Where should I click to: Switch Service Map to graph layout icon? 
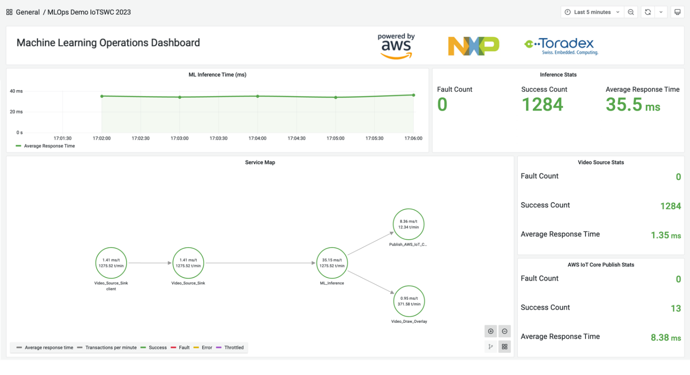491,346
